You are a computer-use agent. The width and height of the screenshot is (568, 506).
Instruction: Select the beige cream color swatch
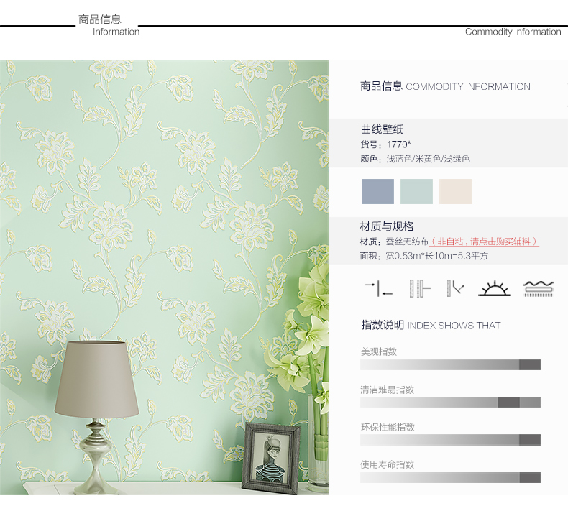(456, 192)
